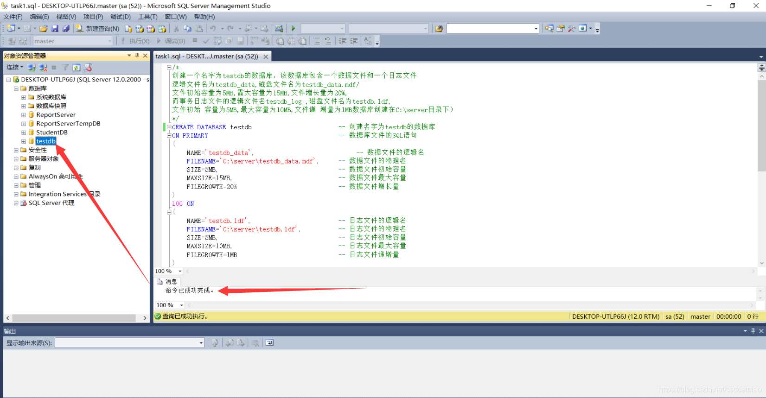Screen dimensions: 766x398
Task: Expand the 安全性 folder
Action: (x=16, y=150)
